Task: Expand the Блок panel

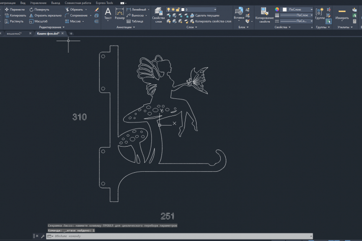Action: point(243,27)
